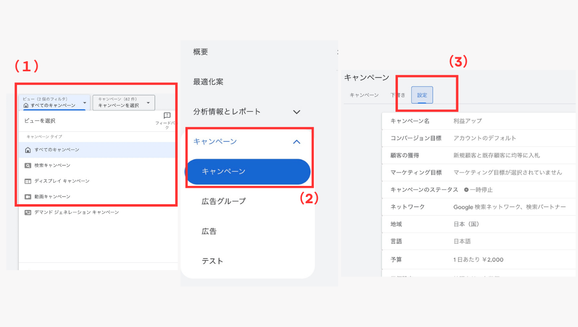Switch to the 設定 tab
Screen dimensions: 578x327
(x=422, y=95)
